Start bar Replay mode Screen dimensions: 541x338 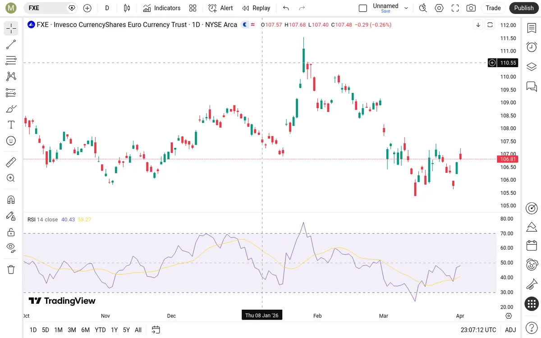pos(256,8)
